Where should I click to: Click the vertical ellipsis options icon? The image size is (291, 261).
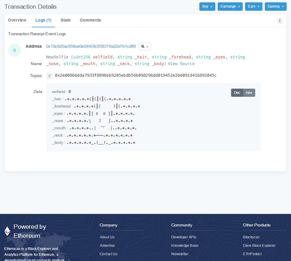tap(280, 21)
